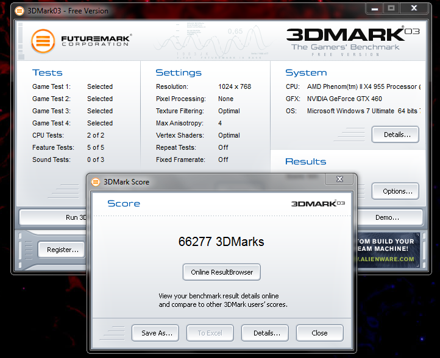440x358 pixels.
Task: Open the Options... button under Results
Action: (x=396, y=191)
